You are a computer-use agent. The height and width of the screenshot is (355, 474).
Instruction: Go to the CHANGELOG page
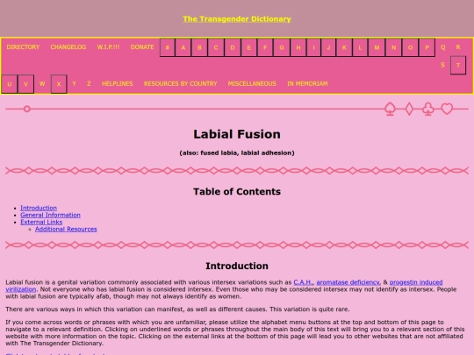point(68,47)
